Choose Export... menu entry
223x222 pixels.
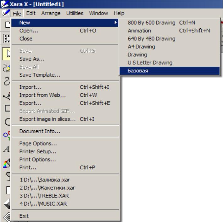65,103
